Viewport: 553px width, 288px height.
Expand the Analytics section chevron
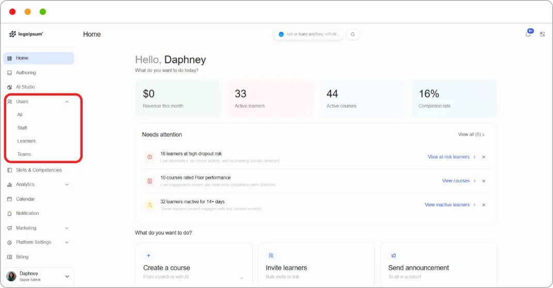(67, 185)
